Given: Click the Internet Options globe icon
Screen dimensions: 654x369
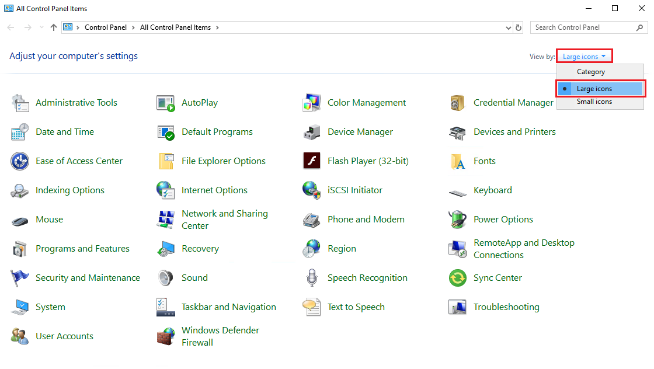Looking at the screenshot, I should coord(166,190).
